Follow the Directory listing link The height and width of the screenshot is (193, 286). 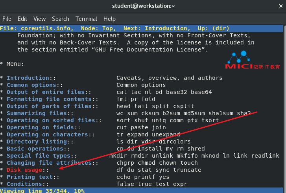37,142
